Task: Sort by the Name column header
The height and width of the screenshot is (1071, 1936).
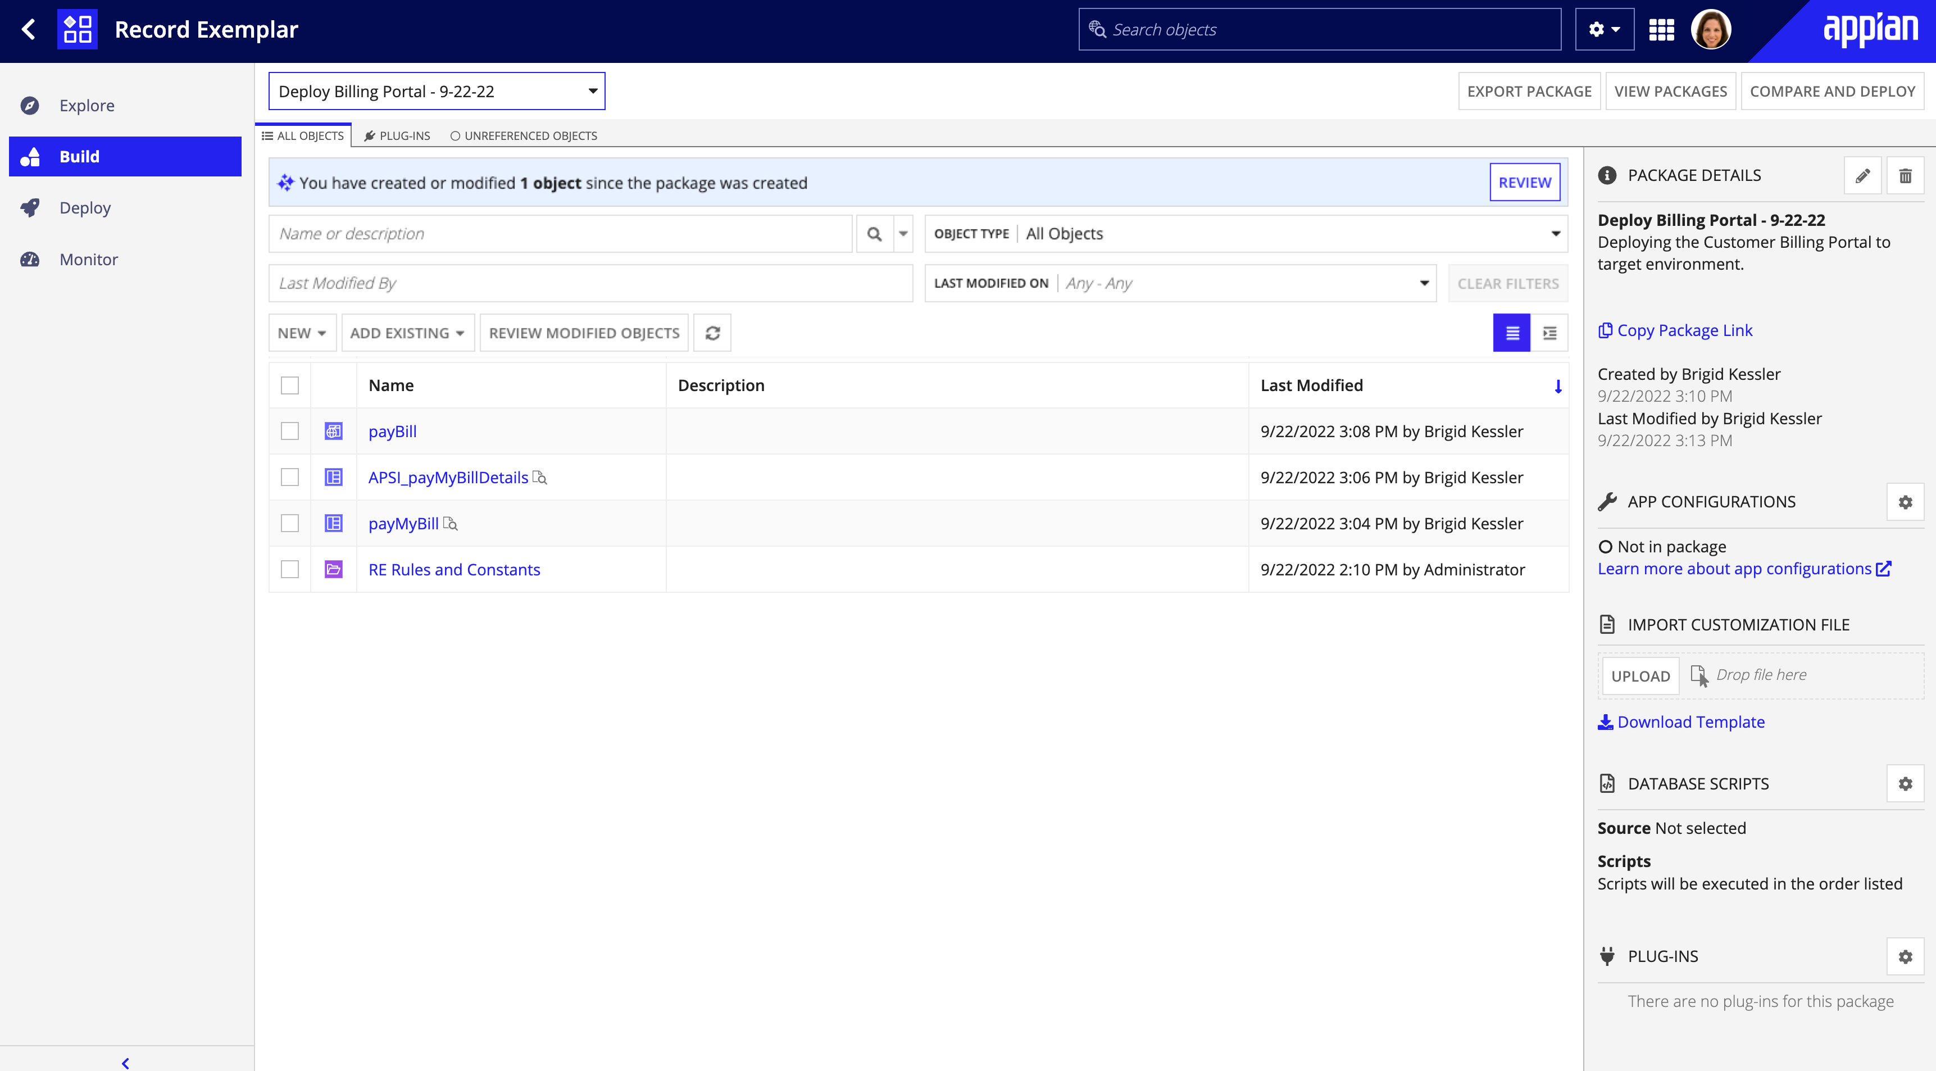Action: click(x=391, y=385)
